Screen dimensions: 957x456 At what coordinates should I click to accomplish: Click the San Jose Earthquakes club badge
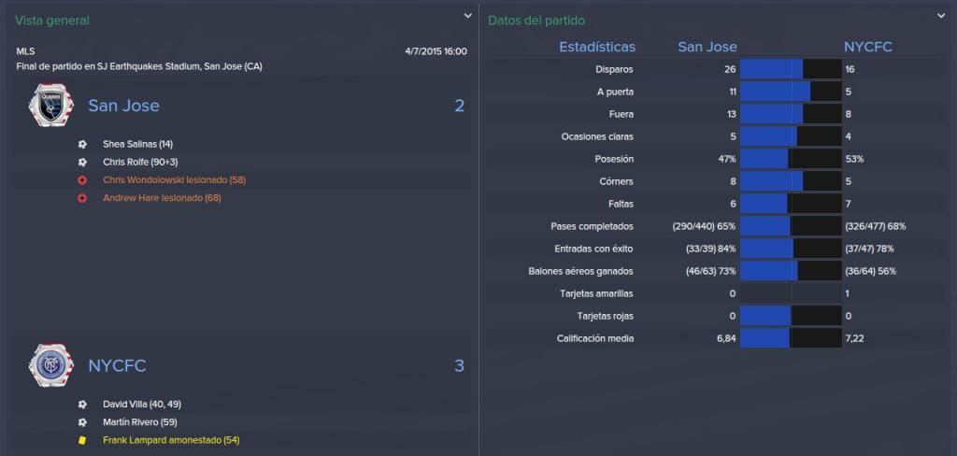click(x=51, y=106)
